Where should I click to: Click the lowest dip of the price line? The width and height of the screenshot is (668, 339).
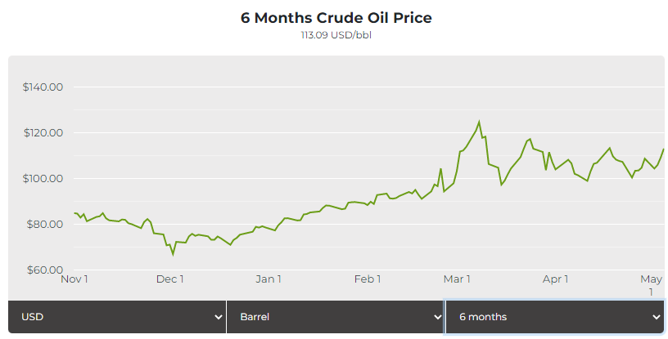tap(173, 254)
